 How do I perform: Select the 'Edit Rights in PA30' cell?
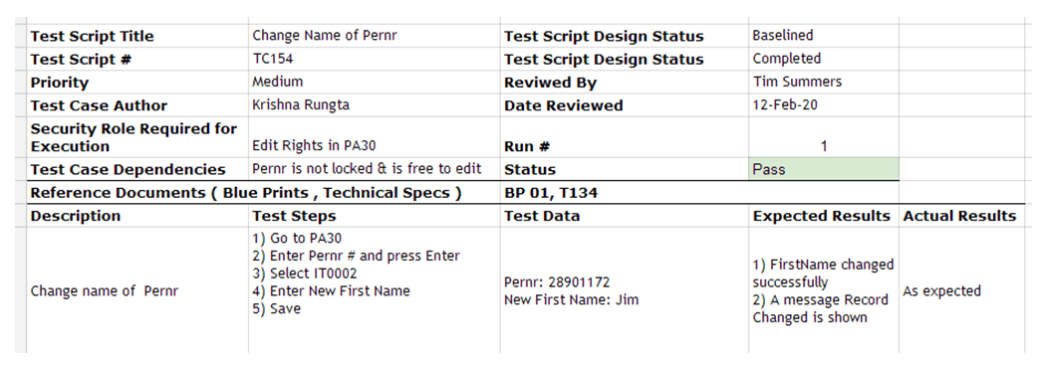pyautogui.click(x=375, y=137)
